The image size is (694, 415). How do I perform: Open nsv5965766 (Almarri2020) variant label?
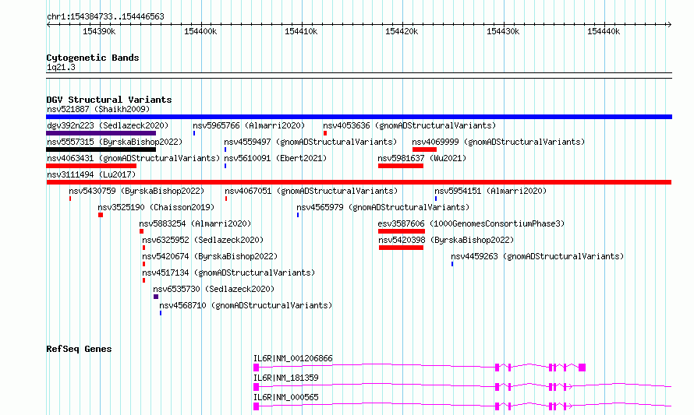point(249,125)
